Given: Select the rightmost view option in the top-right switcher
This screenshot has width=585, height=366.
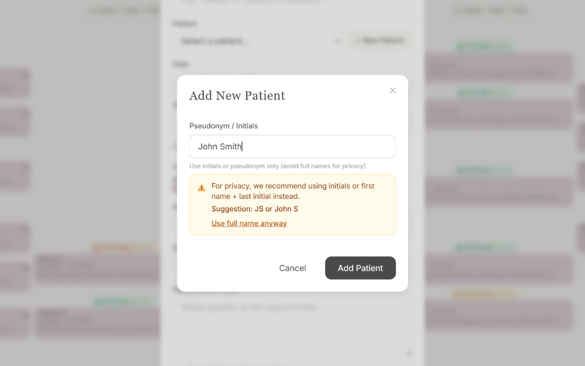Looking at the screenshot, I should (x=519, y=10).
